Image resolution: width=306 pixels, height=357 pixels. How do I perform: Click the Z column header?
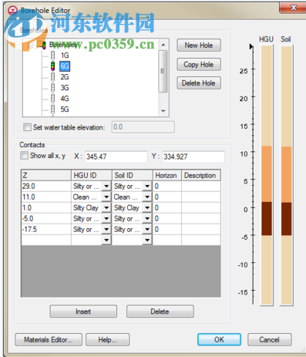pyautogui.click(x=46, y=175)
